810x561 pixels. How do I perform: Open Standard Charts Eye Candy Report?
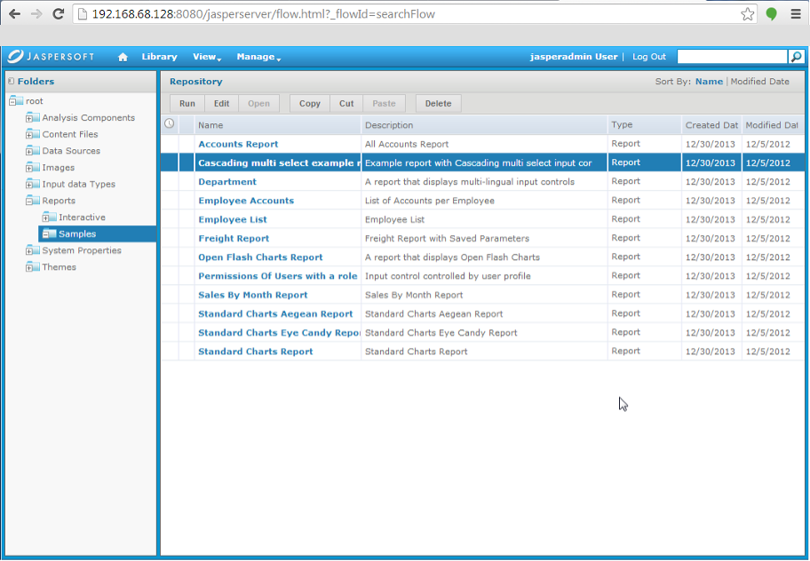click(279, 333)
